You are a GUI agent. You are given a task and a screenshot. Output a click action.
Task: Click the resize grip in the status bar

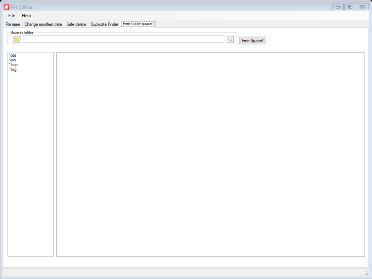point(366,273)
